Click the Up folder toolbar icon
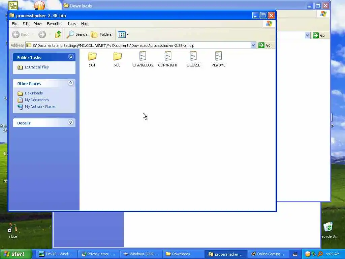 pos(58,34)
